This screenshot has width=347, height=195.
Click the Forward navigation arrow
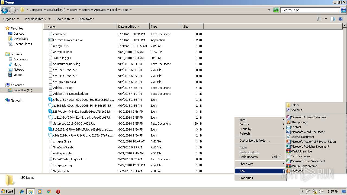click(x=12, y=10)
